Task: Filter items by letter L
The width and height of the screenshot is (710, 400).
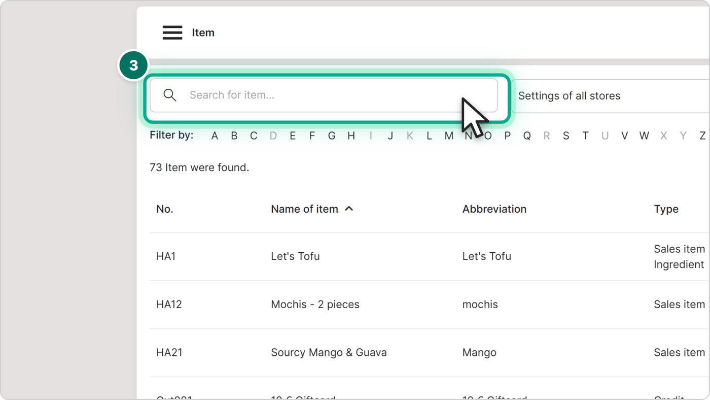Action: [x=429, y=136]
